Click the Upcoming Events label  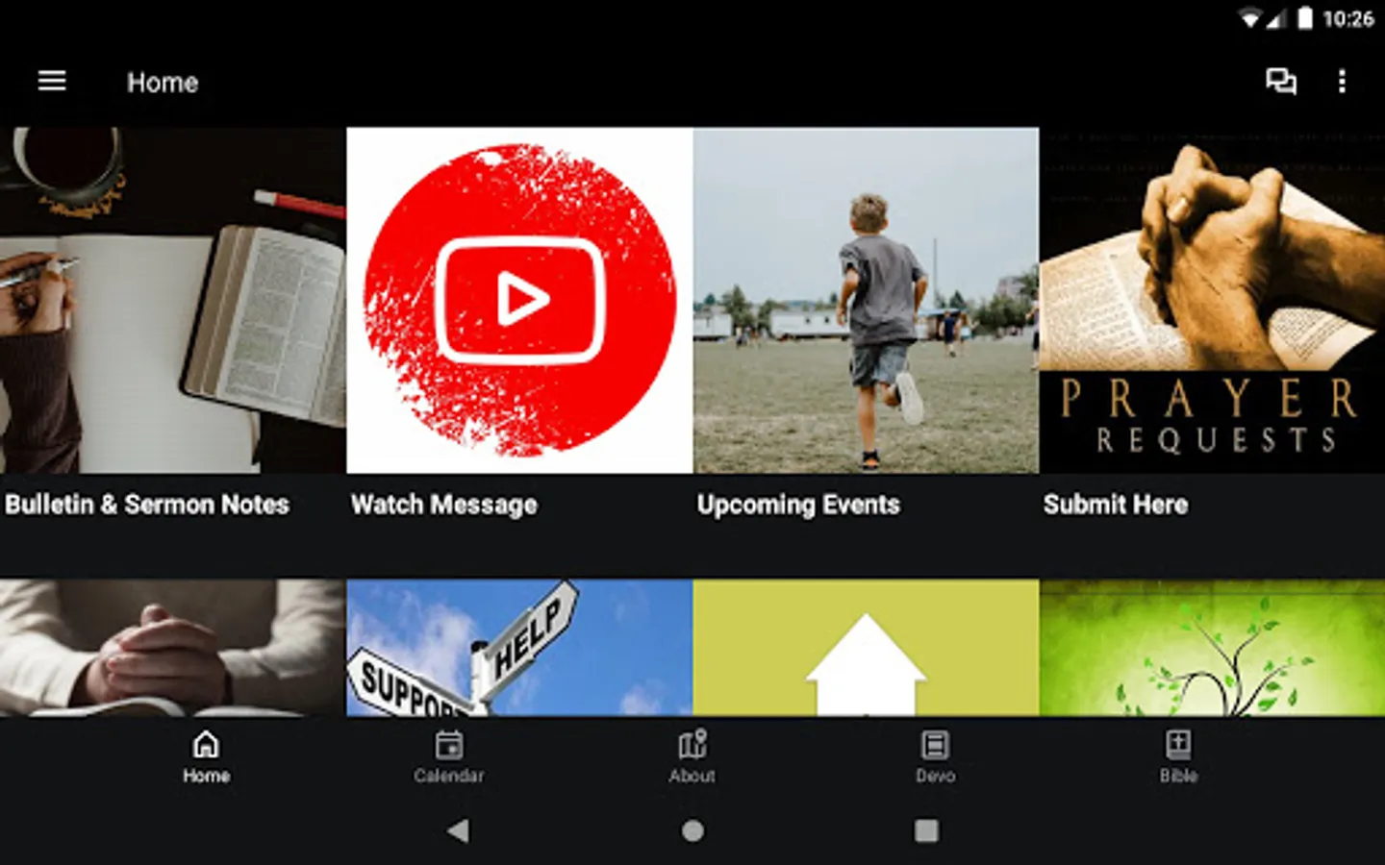[x=798, y=505]
